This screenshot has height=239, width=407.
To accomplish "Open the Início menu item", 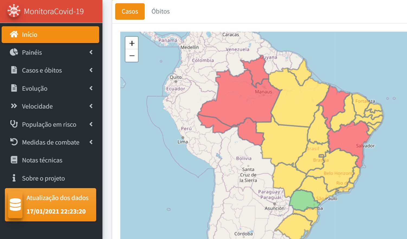I will pyautogui.click(x=50, y=34).
